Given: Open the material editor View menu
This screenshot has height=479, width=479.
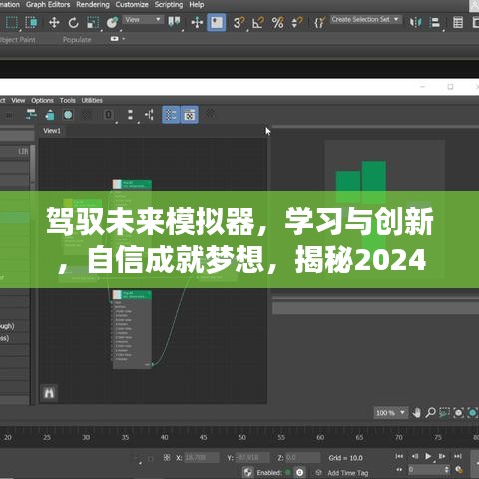Looking at the screenshot, I should pyautogui.click(x=18, y=100).
